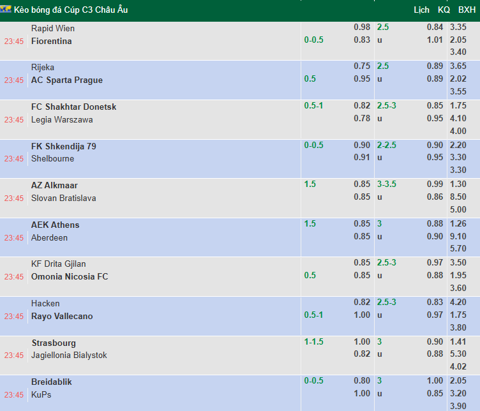Click the FC Shakhtar Donetsk team name
Viewport: 480px width, 411px height.
tap(73, 107)
